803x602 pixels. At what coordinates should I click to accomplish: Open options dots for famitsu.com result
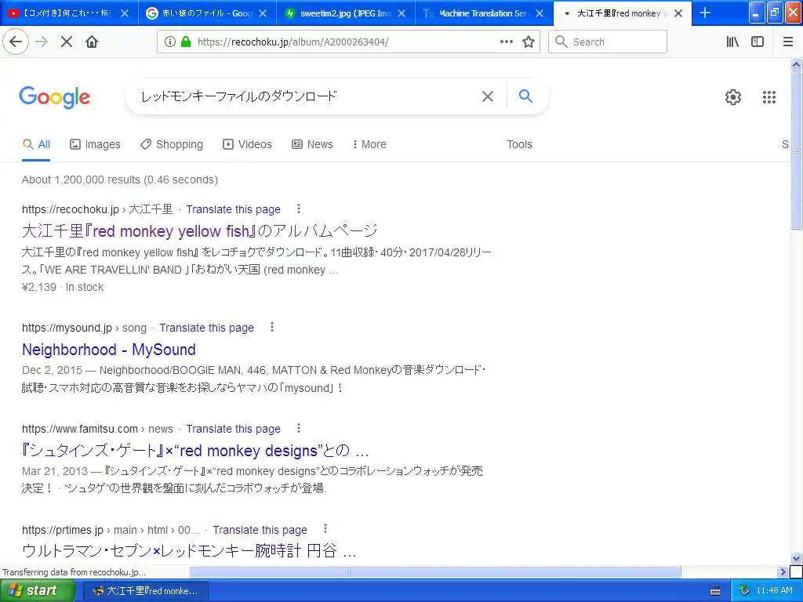299,428
